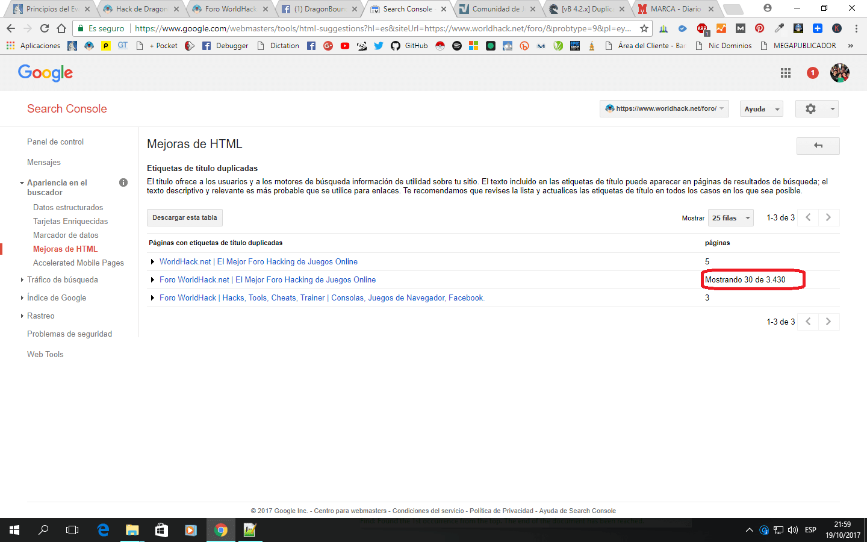Open Datos estructurados
Viewport: 867px width, 542px height.
pyautogui.click(x=68, y=207)
